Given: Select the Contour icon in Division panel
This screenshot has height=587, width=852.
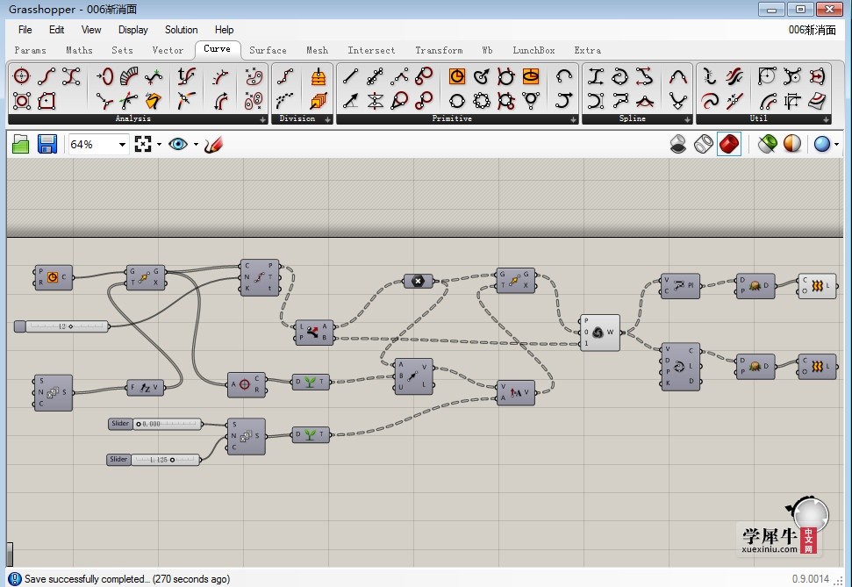Looking at the screenshot, I should (319, 76).
